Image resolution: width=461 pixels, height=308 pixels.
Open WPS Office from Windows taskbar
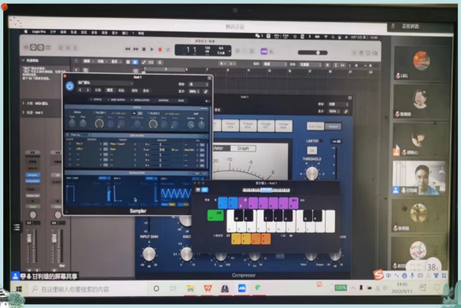[208, 288]
